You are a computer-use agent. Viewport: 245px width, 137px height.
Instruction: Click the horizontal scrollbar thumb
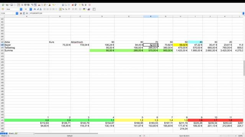pos(66,133)
